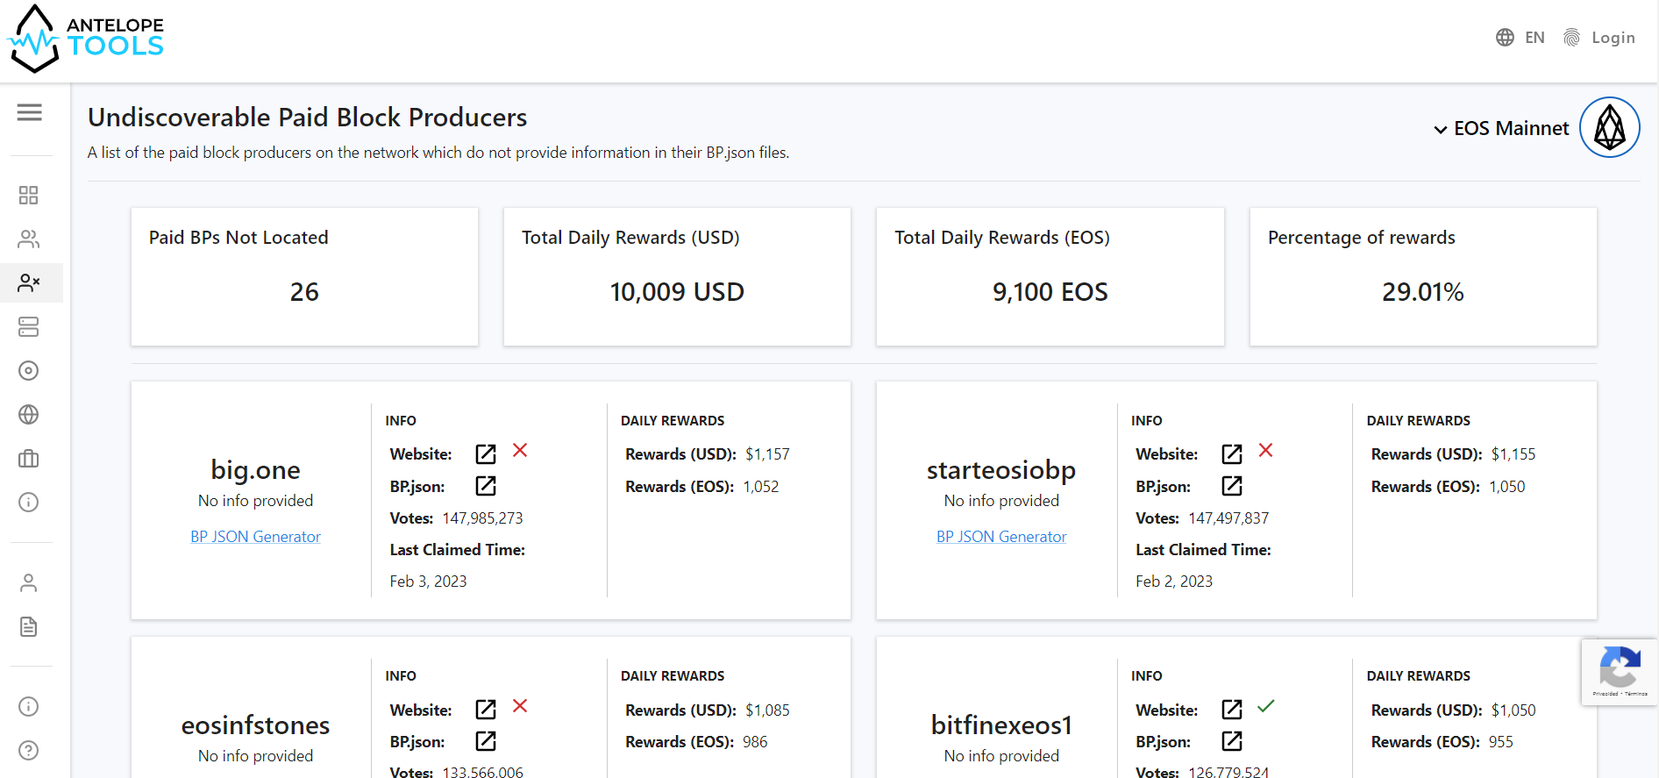Open the big.one website external link icon

(486, 453)
